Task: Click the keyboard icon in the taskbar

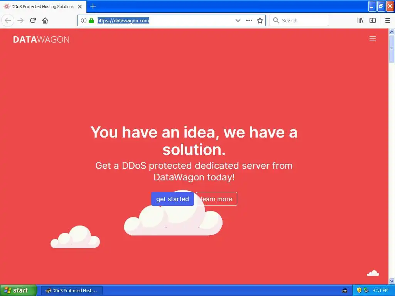Action: tap(345, 291)
